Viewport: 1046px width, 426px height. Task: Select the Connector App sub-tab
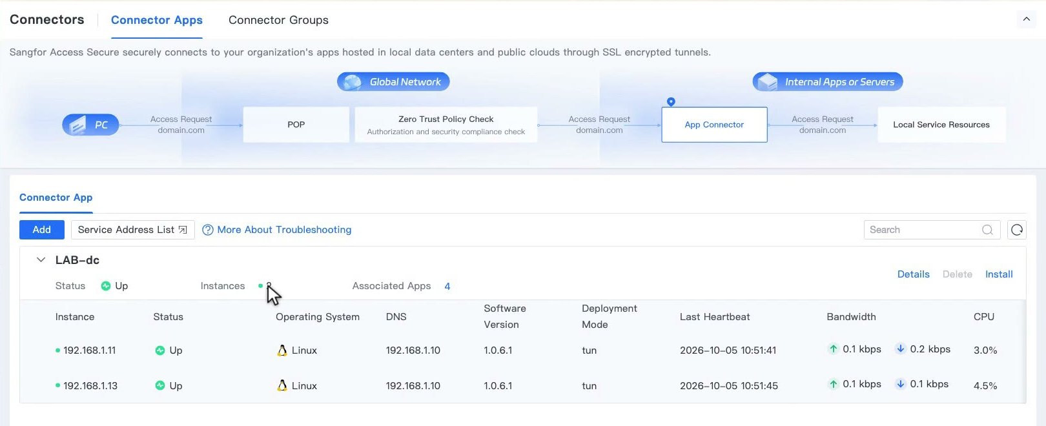click(x=56, y=198)
